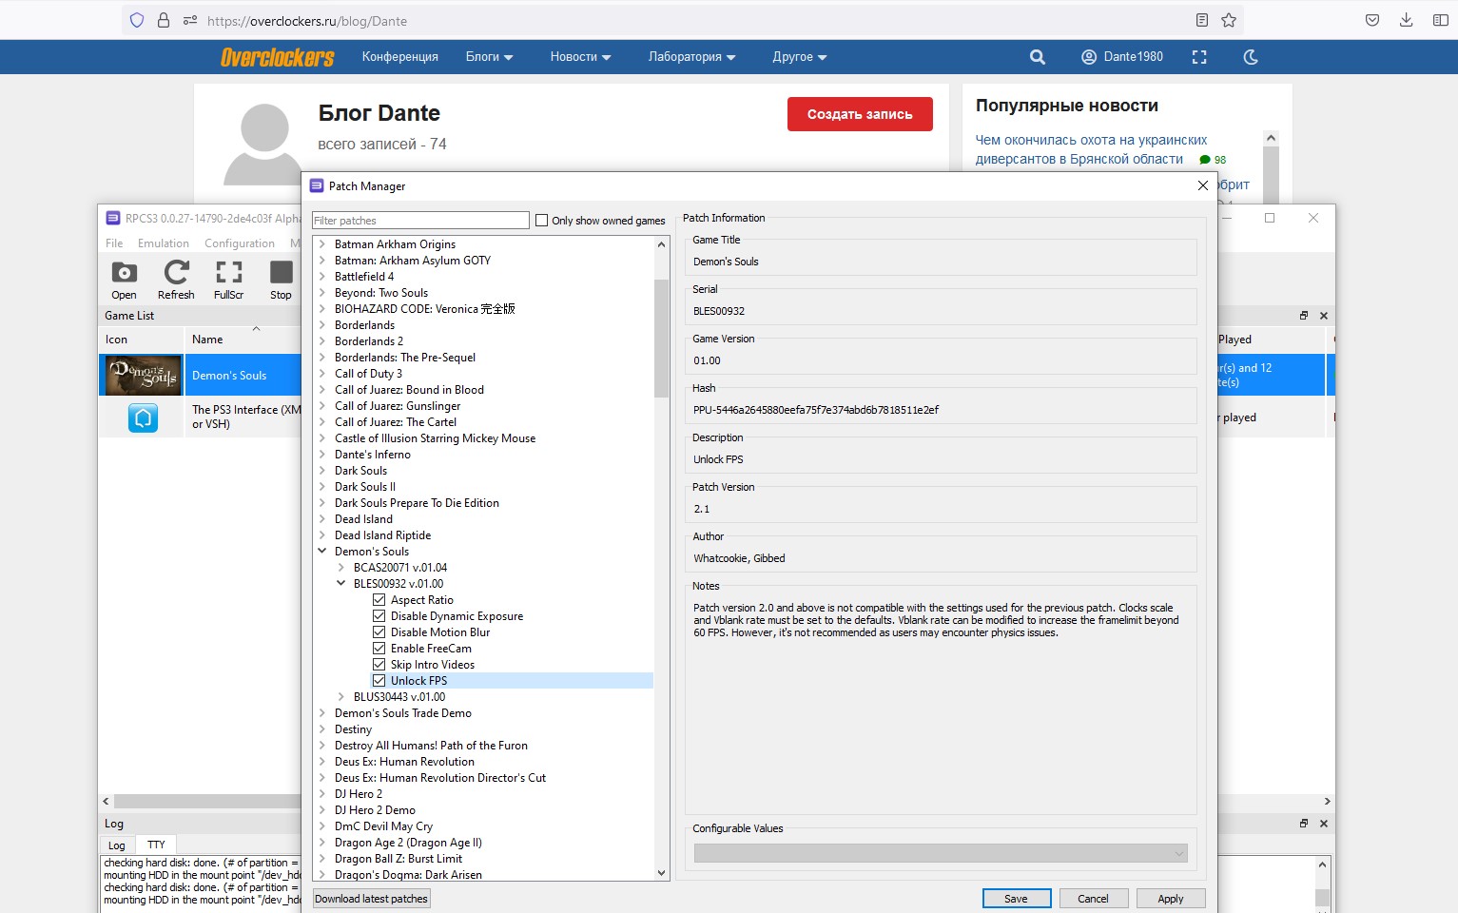Click the tracking protection shield icon
Viewport: 1458px width, 913px height.
(137, 20)
